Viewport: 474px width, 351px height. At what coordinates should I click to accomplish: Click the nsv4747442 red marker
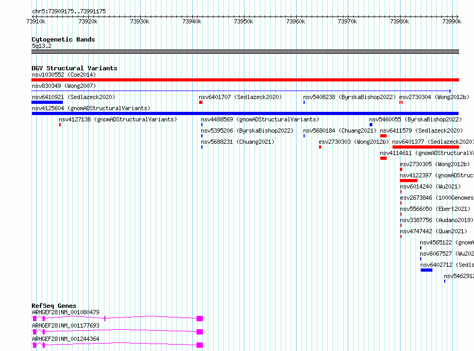click(x=401, y=236)
